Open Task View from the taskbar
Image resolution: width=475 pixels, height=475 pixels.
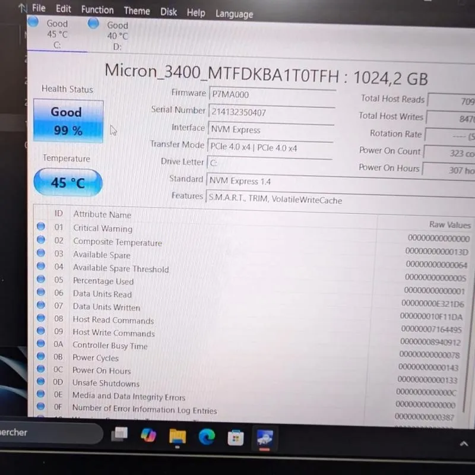point(120,435)
